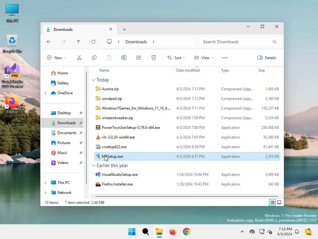Open taskbar Search icon
This screenshot has height=239, width=318.
[x=145, y=232]
